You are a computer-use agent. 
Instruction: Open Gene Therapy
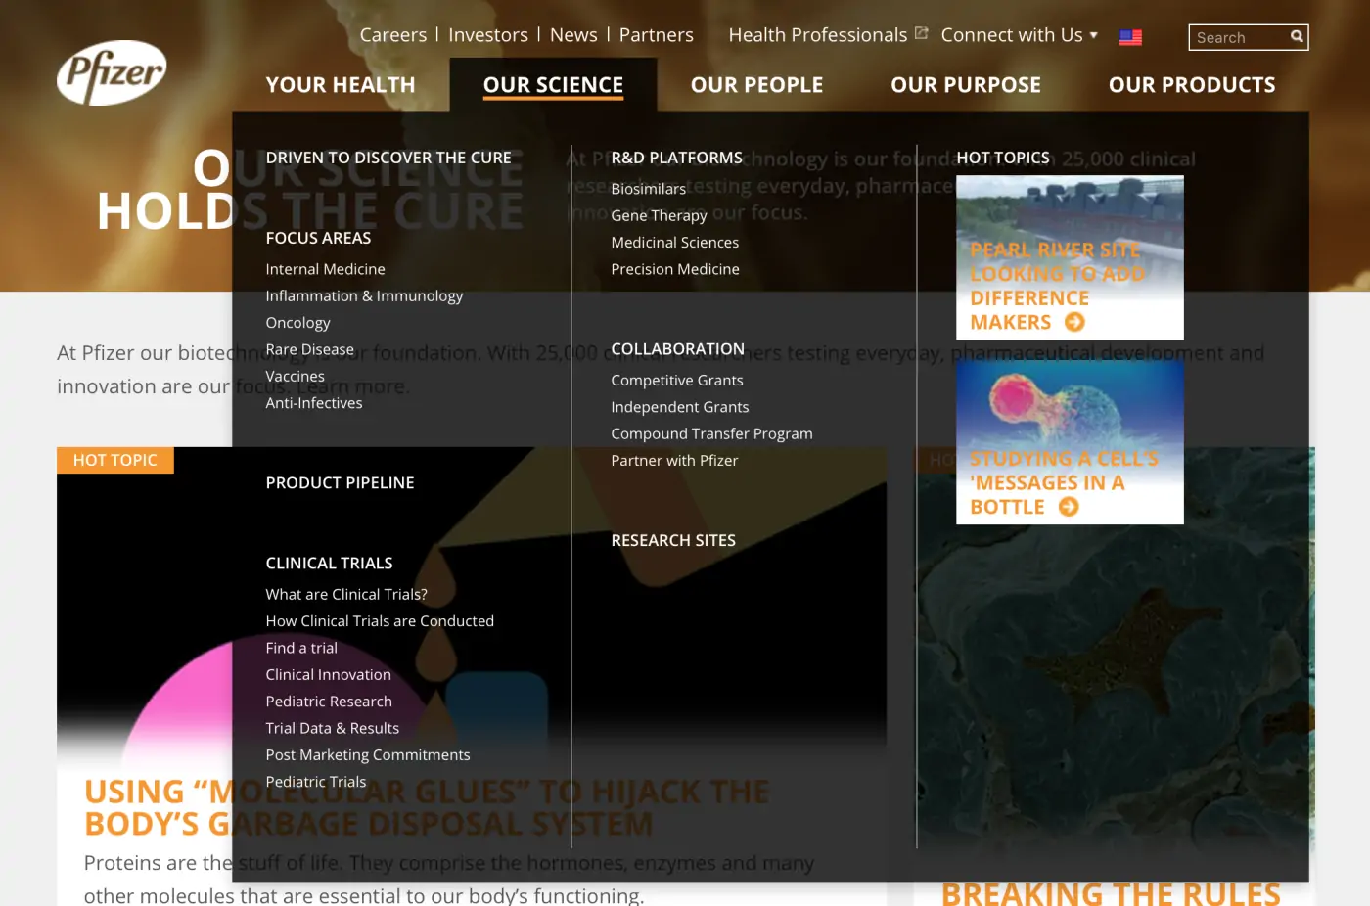coord(659,215)
